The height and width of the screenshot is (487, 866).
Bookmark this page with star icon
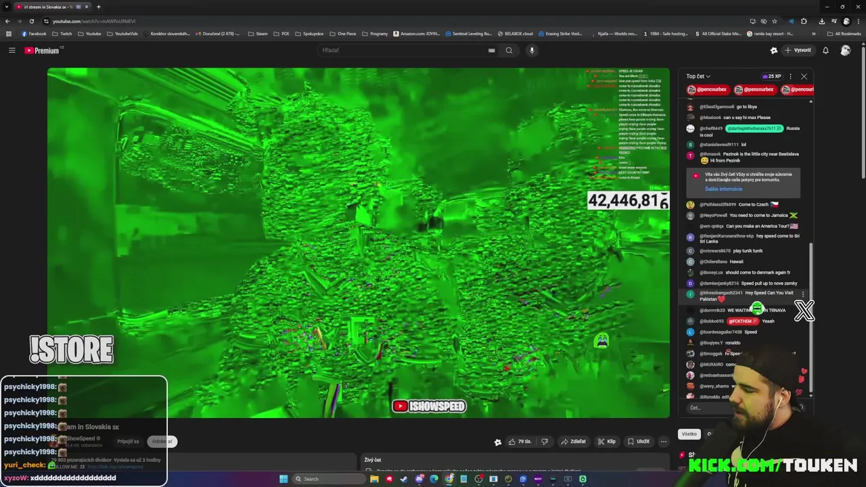click(775, 21)
